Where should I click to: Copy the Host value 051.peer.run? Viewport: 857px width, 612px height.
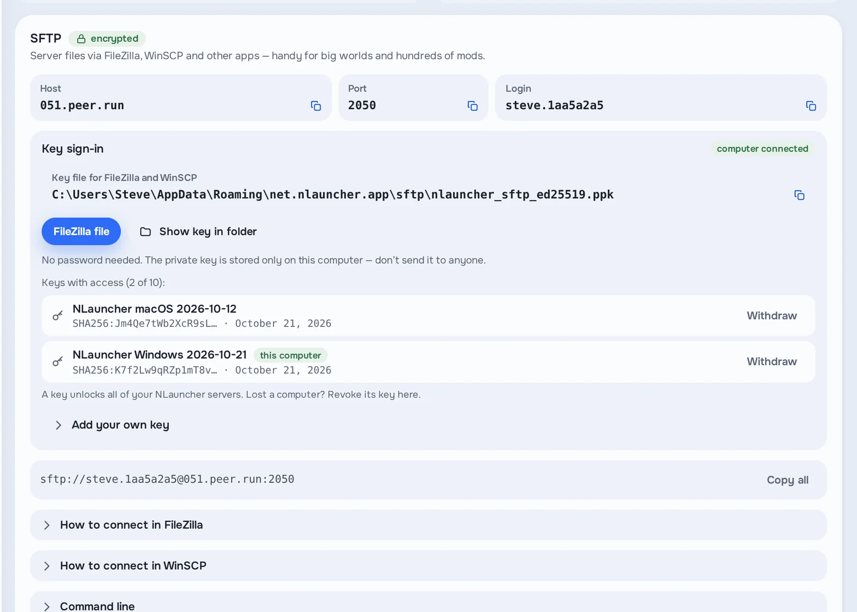316,106
